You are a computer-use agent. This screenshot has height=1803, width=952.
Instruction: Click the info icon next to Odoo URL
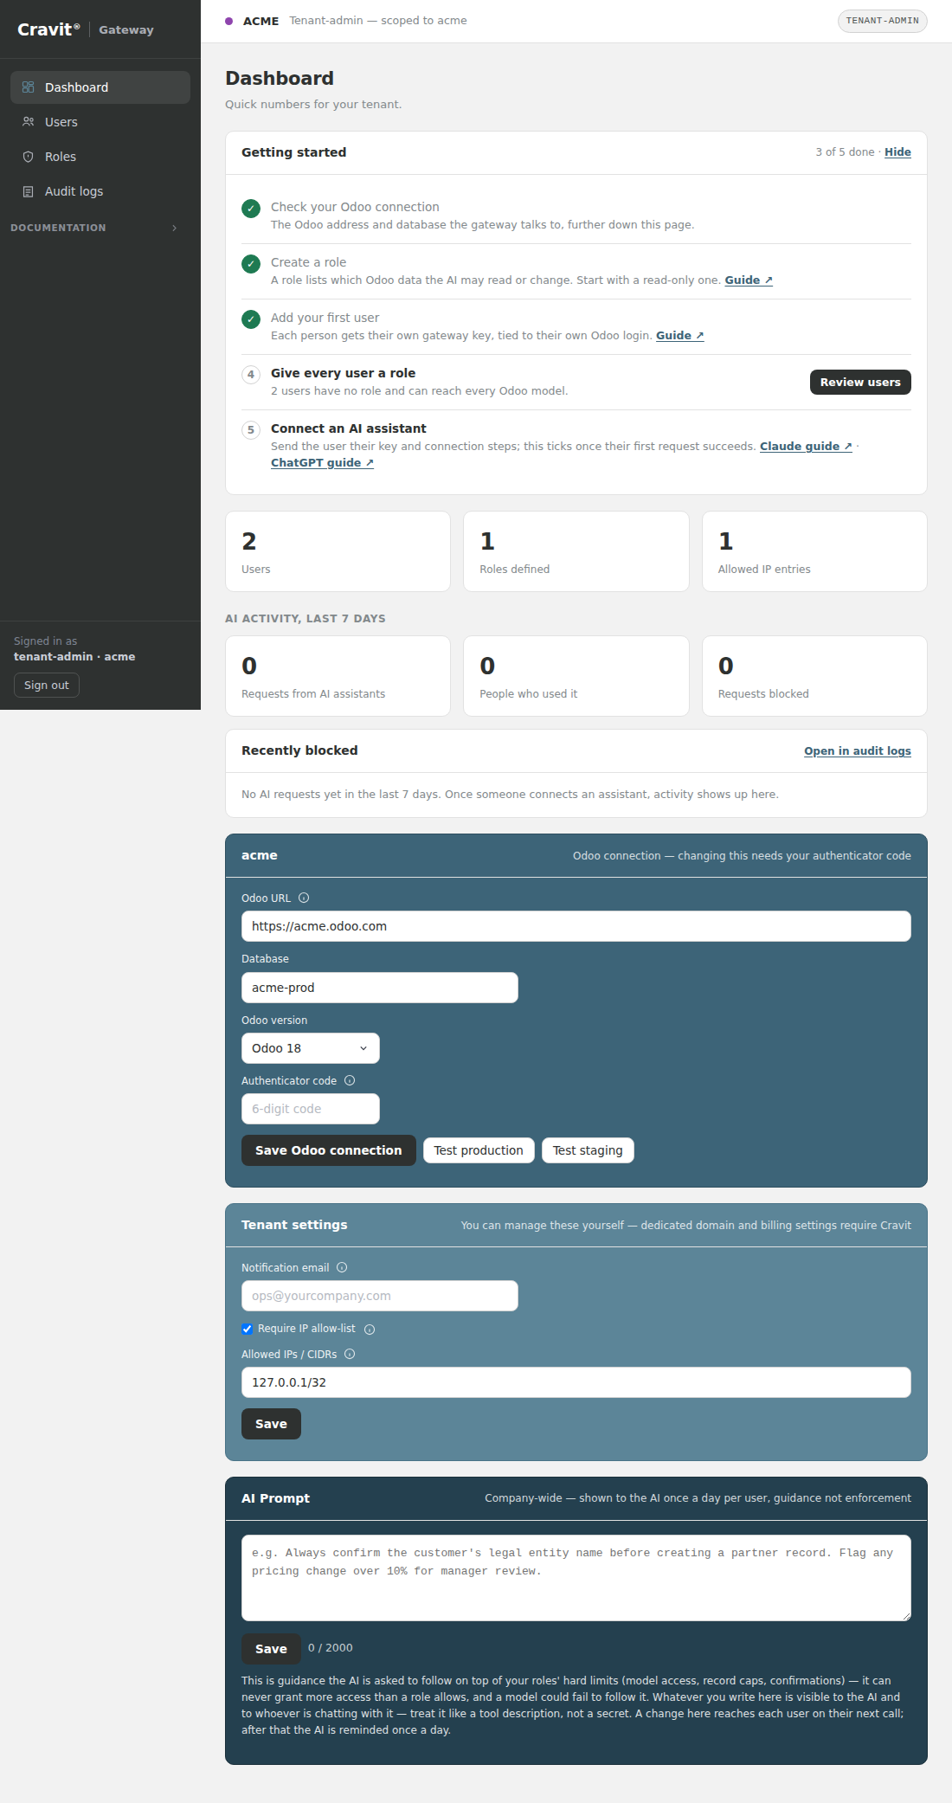(304, 898)
